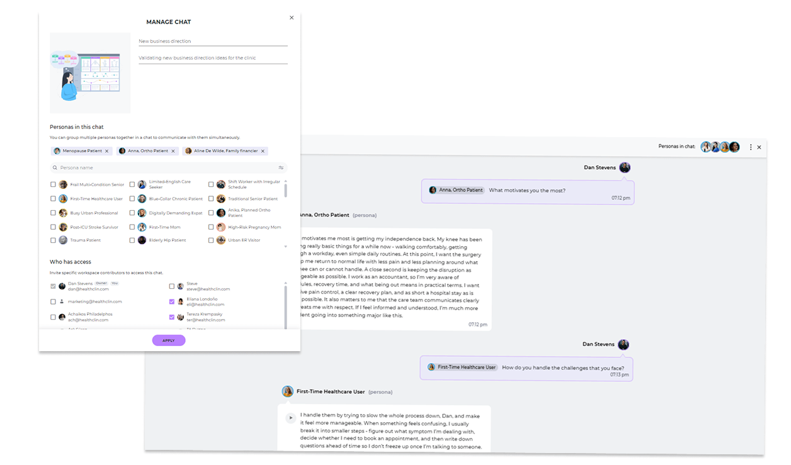Click Eliana Londoño avatar in access list
This screenshot has width=791, height=465.
(181, 301)
